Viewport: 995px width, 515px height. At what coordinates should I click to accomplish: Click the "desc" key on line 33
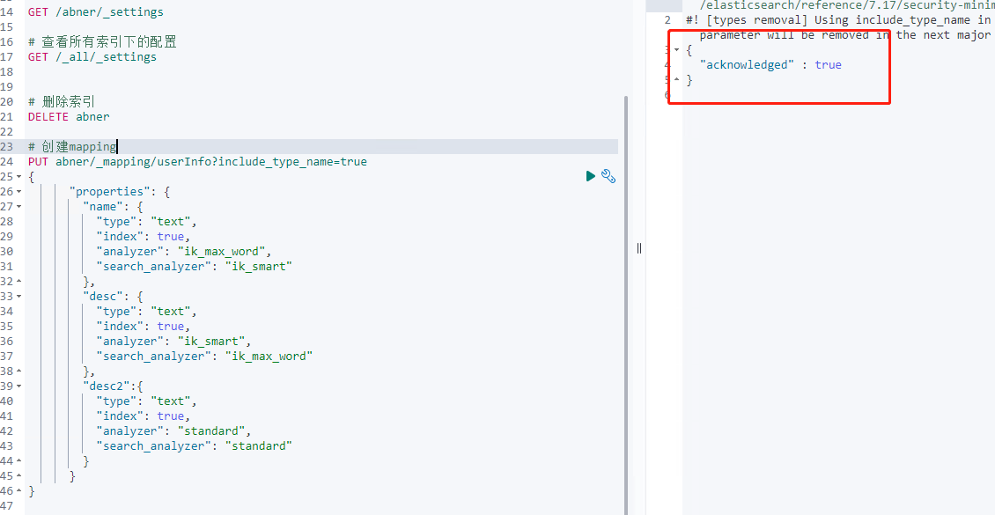point(103,296)
